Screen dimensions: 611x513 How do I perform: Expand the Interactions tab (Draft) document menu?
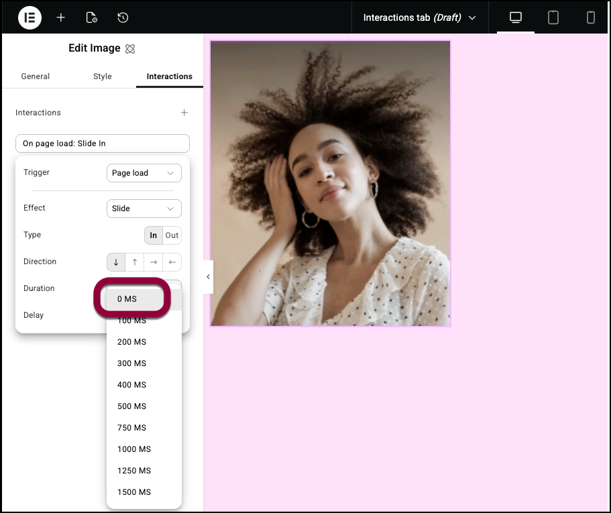[419, 17]
